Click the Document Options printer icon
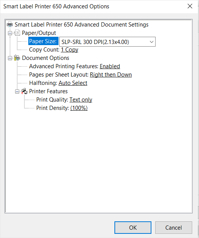 pyautogui.click(x=17, y=58)
